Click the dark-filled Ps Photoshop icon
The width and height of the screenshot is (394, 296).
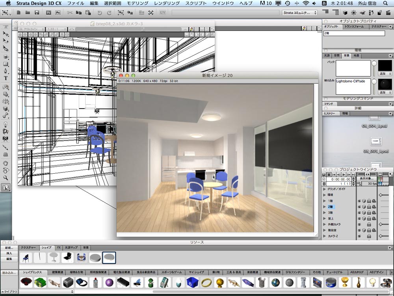coord(48,12)
